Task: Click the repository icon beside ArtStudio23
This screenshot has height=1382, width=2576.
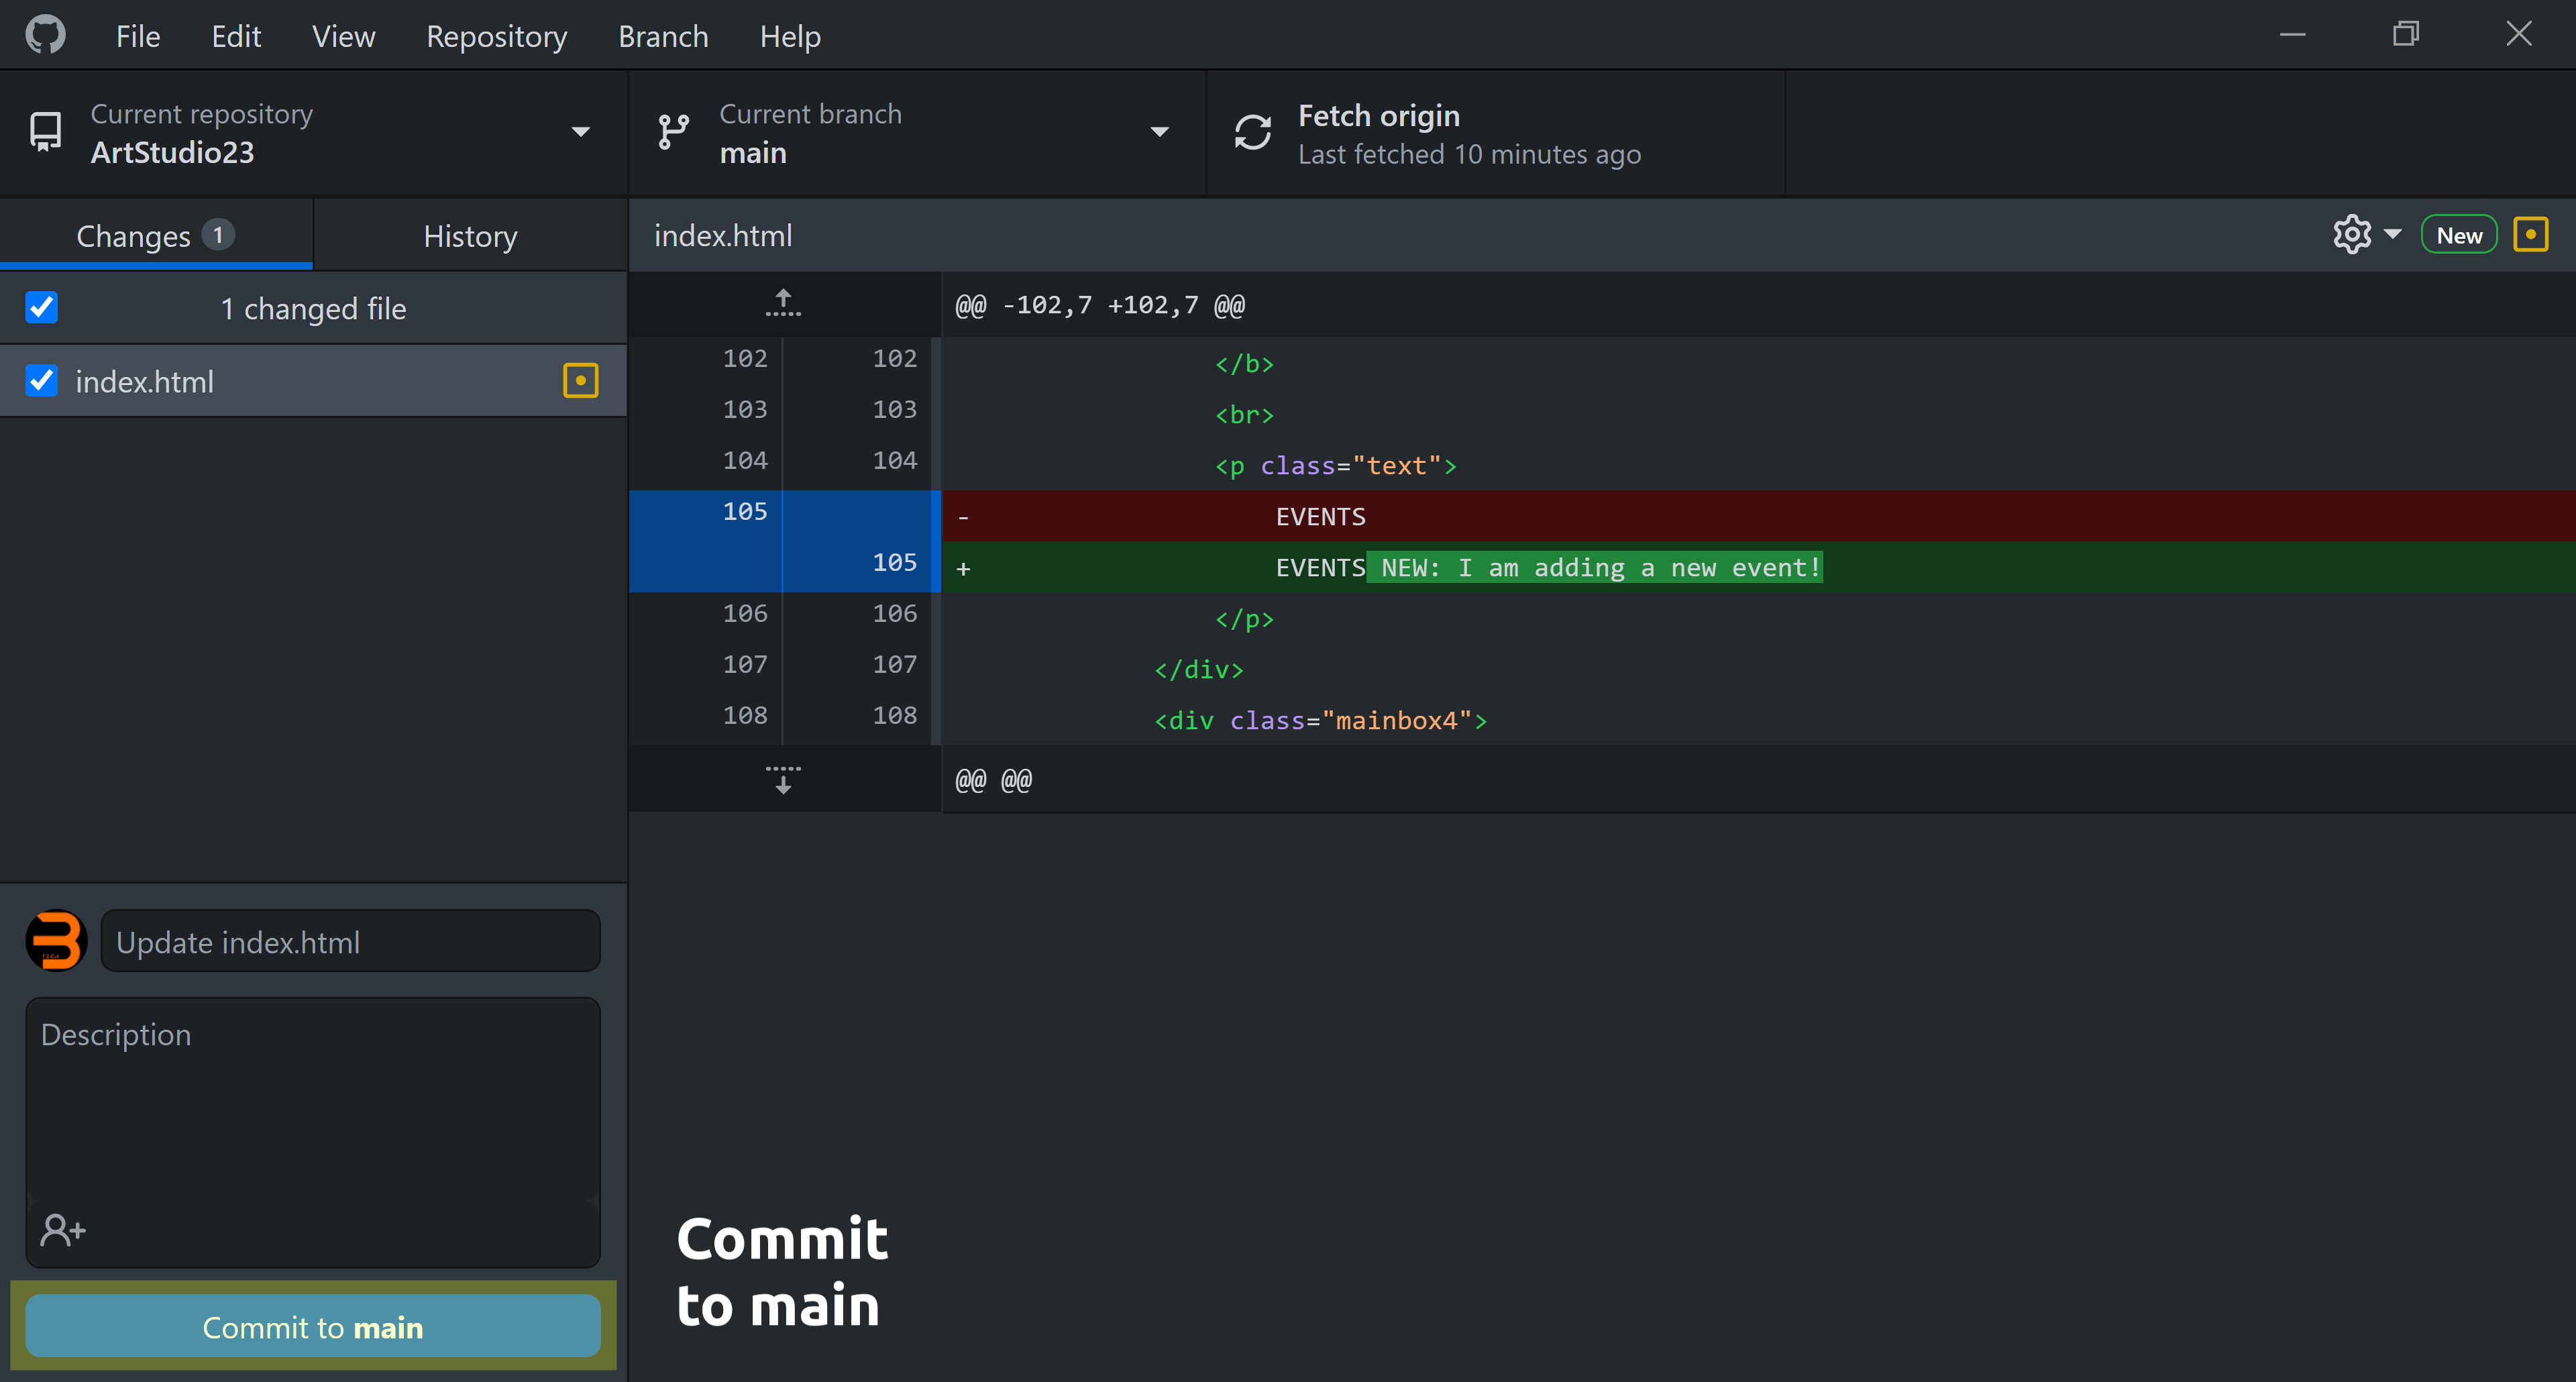Action: (x=45, y=132)
